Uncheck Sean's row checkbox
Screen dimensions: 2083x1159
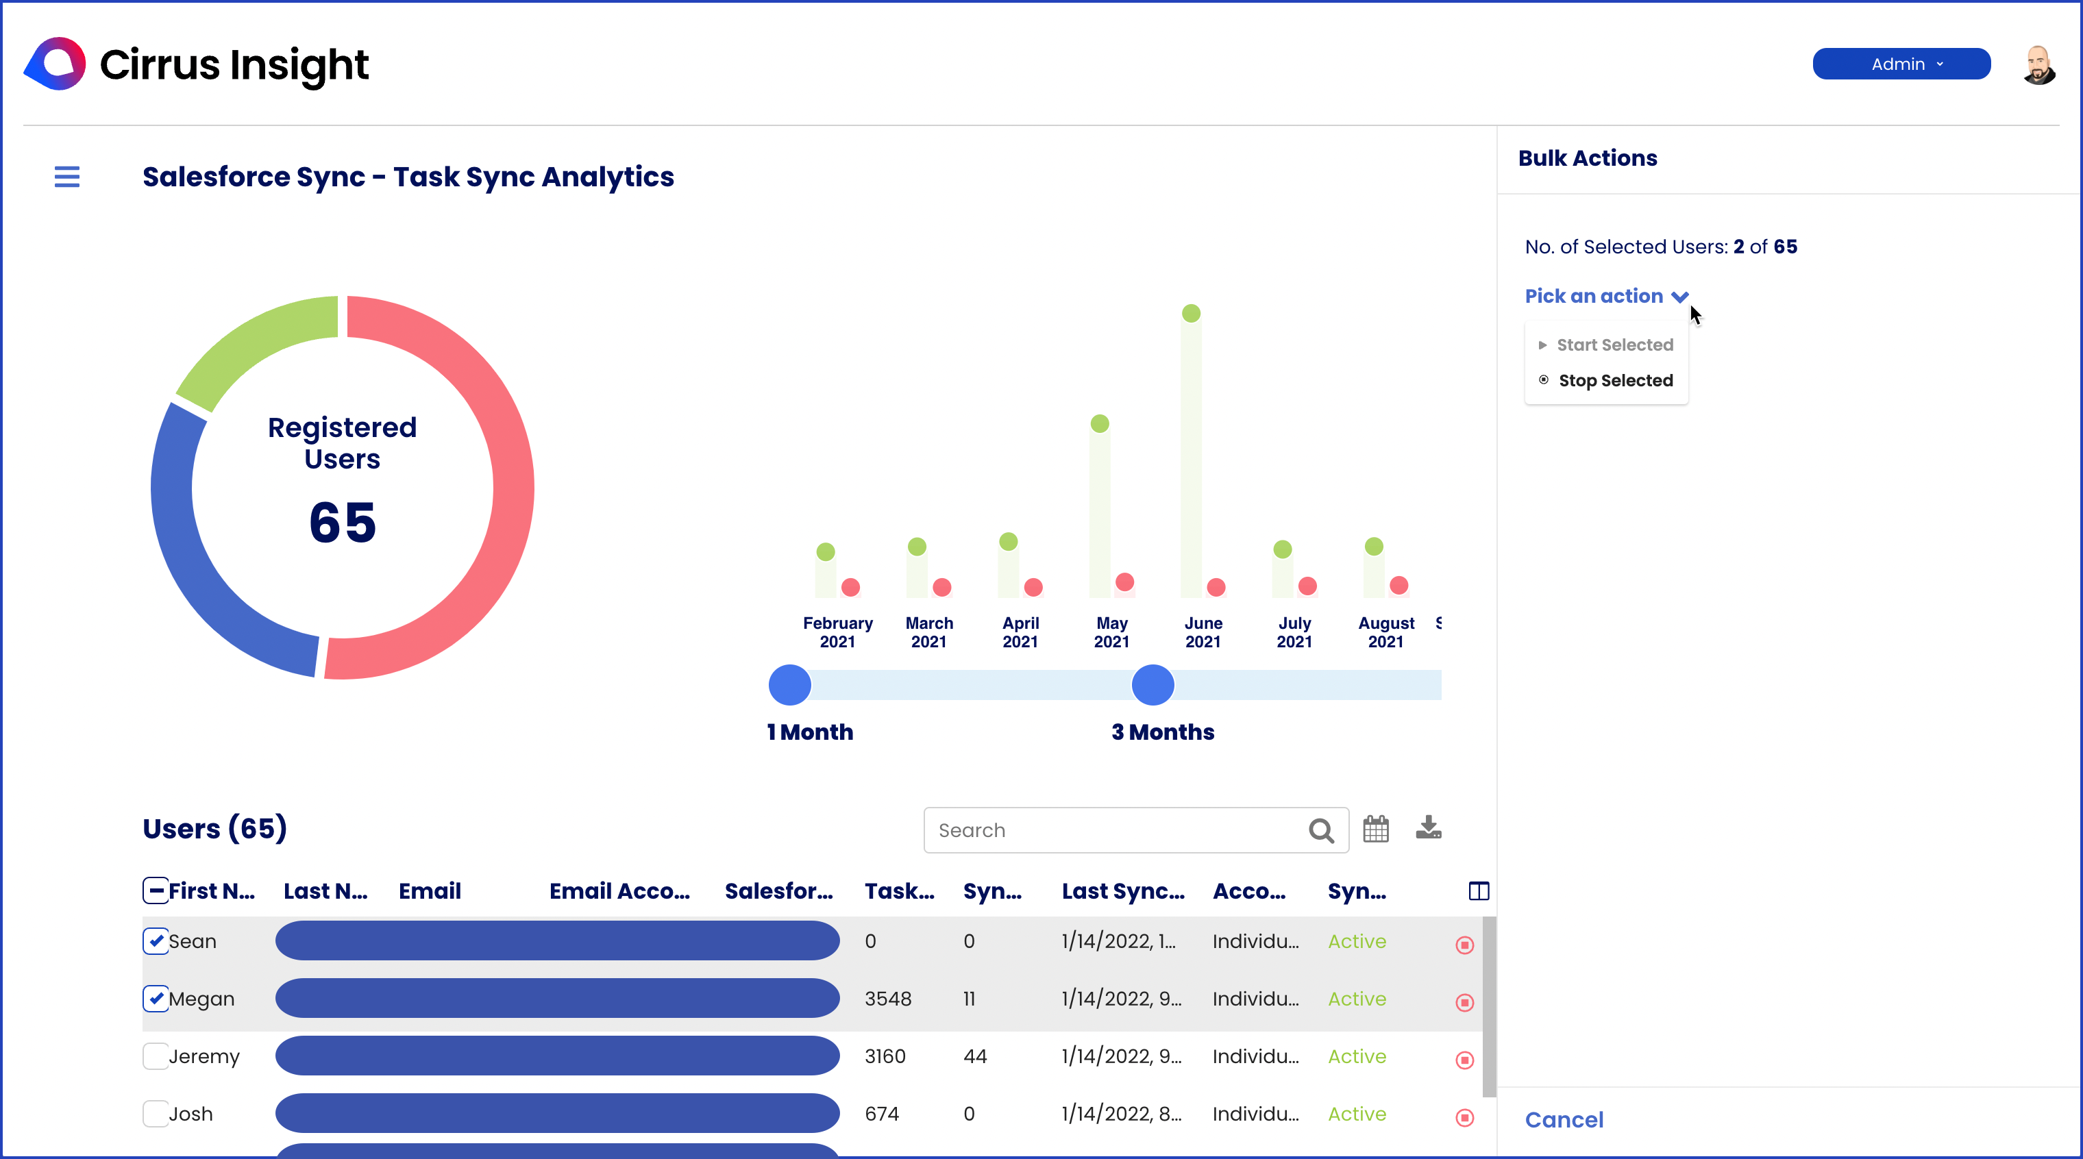(x=156, y=940)
